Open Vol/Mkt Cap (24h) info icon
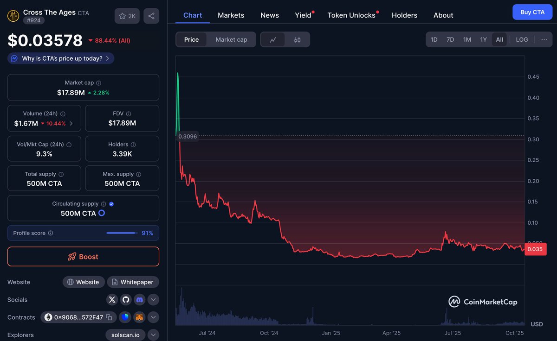 click(69, 145)
